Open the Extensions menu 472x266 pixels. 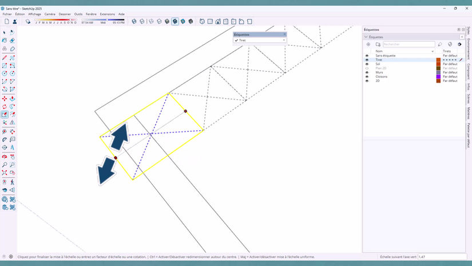(x=108, y=14)
